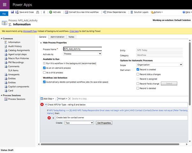This screenshot has height=153, width=192.
Task: Open the Insert dropdown
Action: coord(62,99)
